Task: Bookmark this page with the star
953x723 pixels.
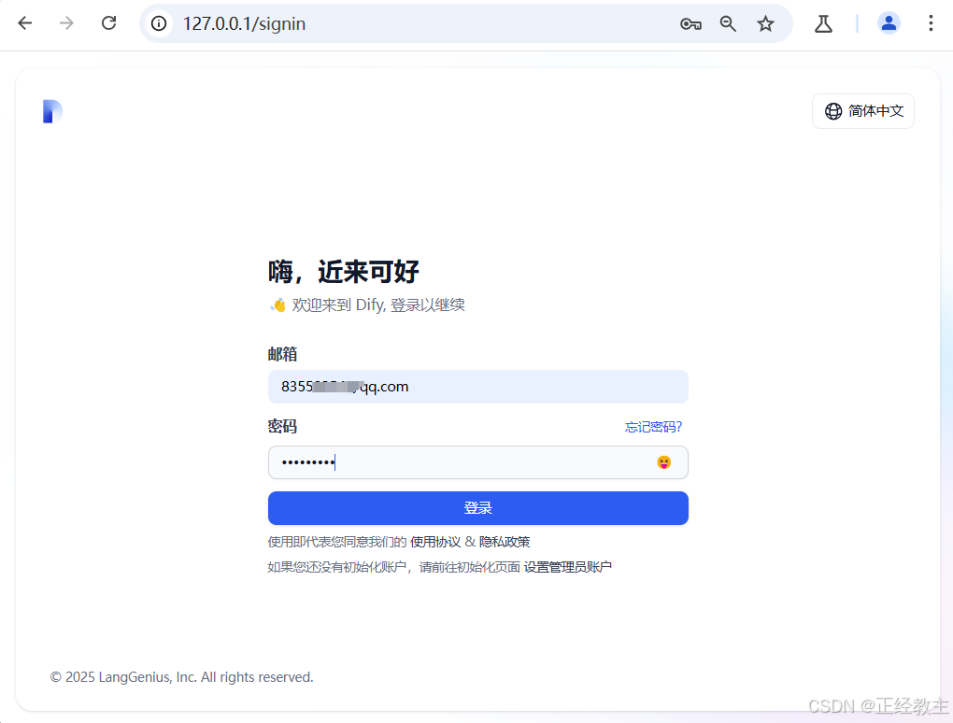Action: pos(765,23)
